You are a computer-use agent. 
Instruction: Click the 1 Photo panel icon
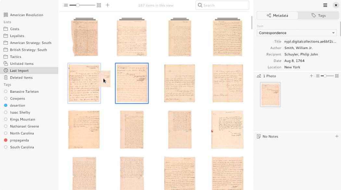pyautogui.click(x=259, y=76)
